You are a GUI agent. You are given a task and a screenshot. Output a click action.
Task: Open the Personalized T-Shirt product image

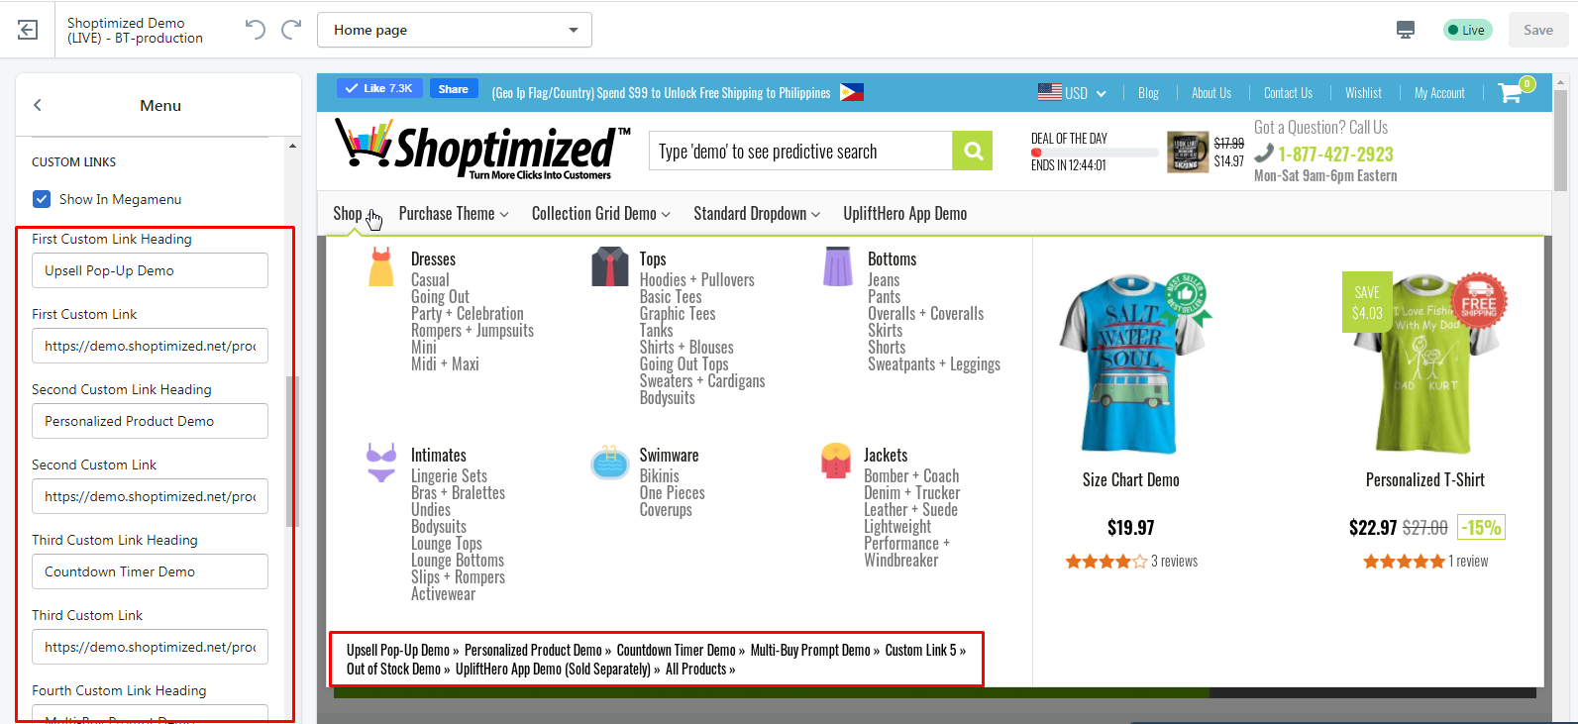click(1426, 362)
